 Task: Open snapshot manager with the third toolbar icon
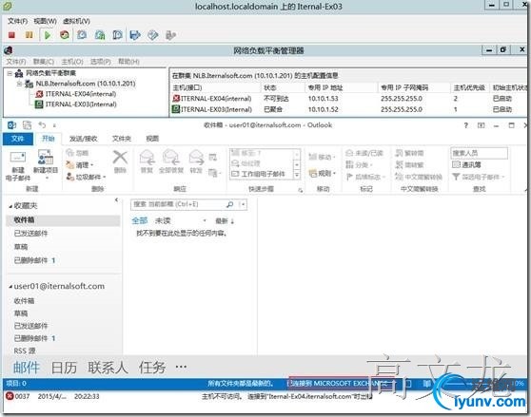pyautogui.click(x=117, y=35)
